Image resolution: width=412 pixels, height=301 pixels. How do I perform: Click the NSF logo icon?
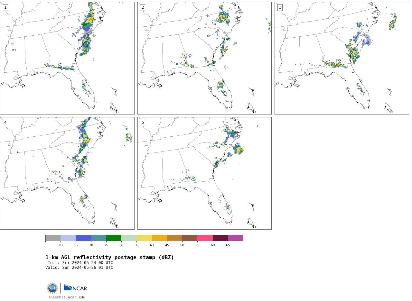click(x=52, y=288)
